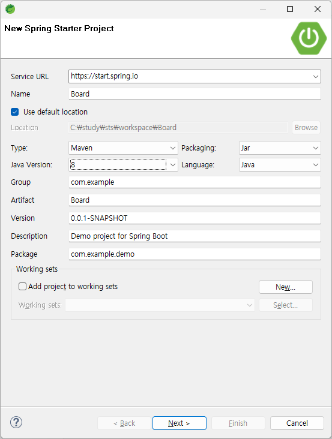The image size is (332, 439).
Task: Click the Package label
Action: 24,254
